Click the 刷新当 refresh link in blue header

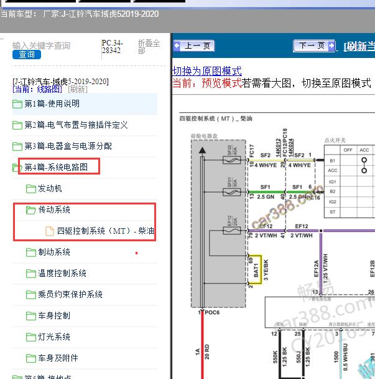[359, 46]
